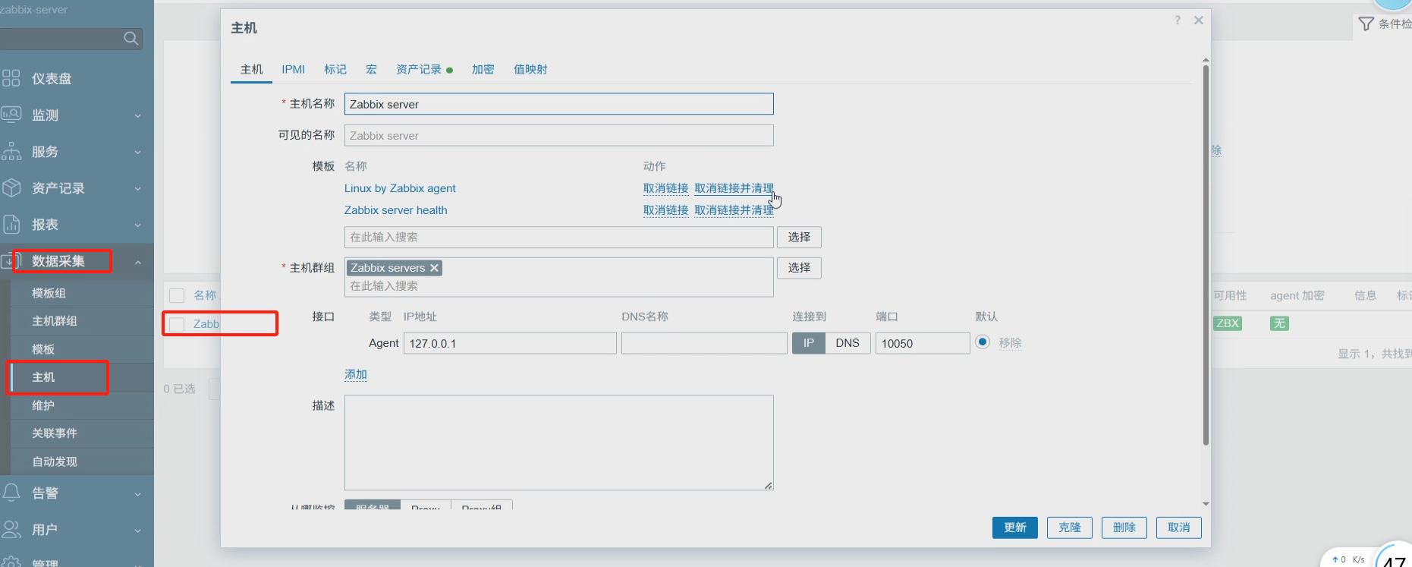This screenshot has height=567, width=1412.
Task: Click the template search input field
Action: click(x=559, y=237)
